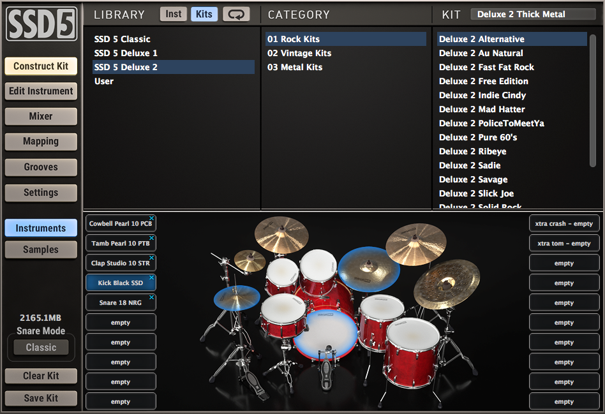605x414 pixels.
Task: Load Deluxe 2 Fast Fat Rock kit
Action: [512, 67]
